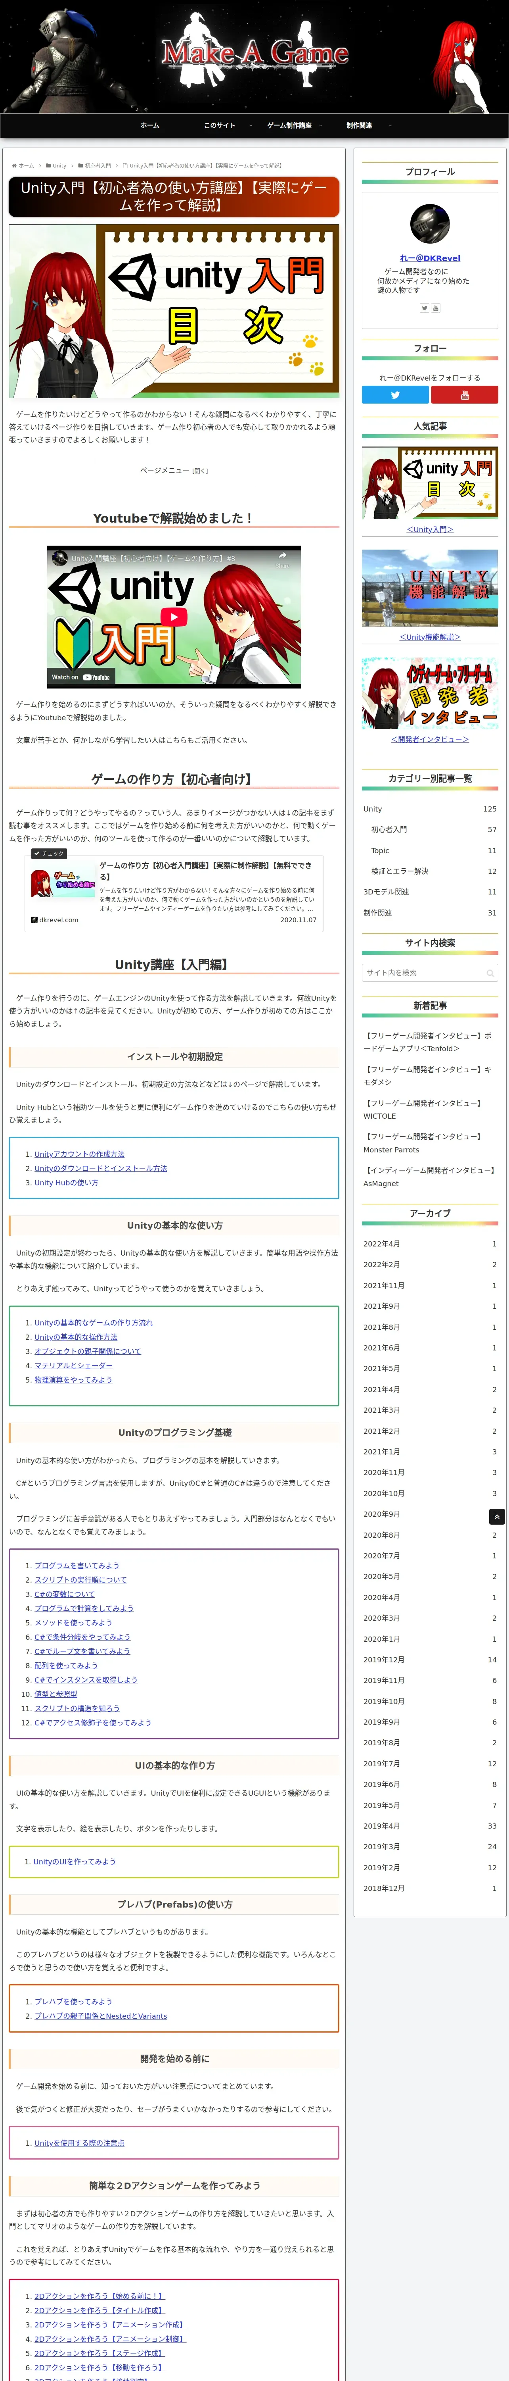509x2381 pixels.
Task: Open the プレハブを使ってみよう link
Action: (x=73, y=2002)
